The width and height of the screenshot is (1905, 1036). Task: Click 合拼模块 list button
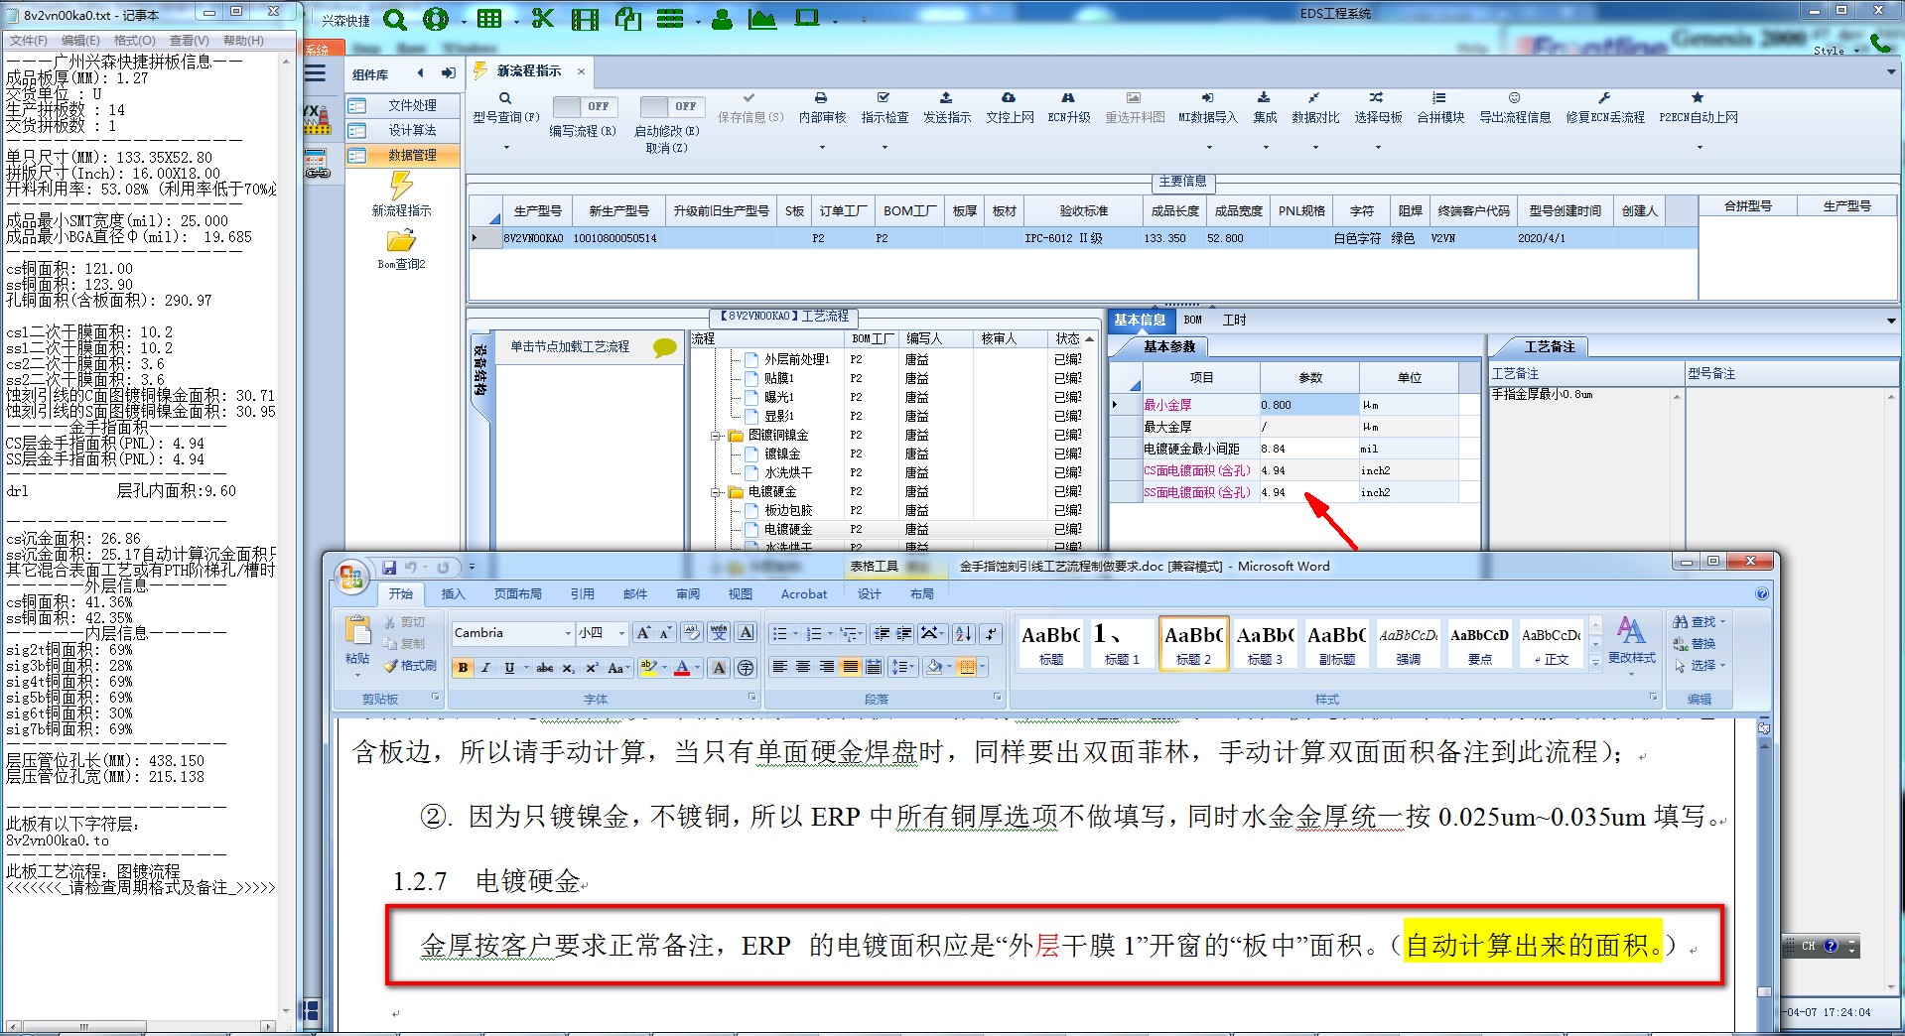click(1439, 108)
